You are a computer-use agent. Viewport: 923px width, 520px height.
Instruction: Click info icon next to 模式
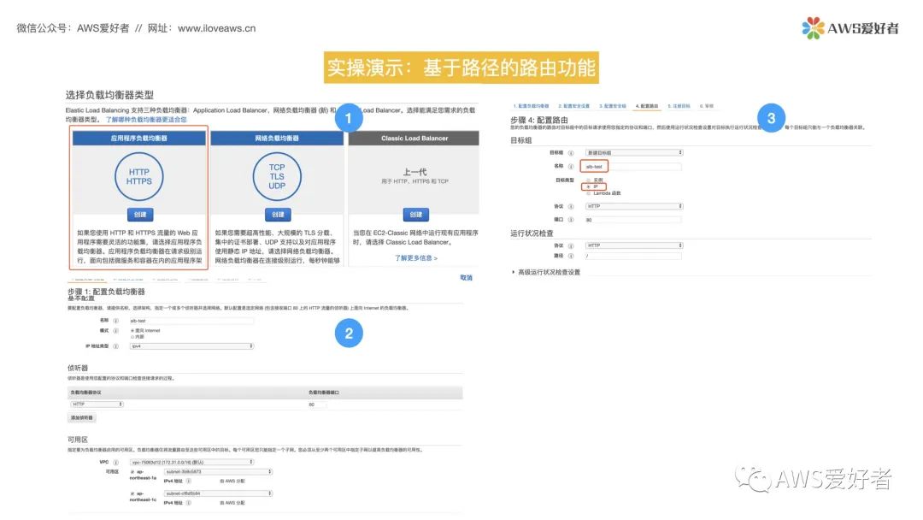[x=116, y=331]
